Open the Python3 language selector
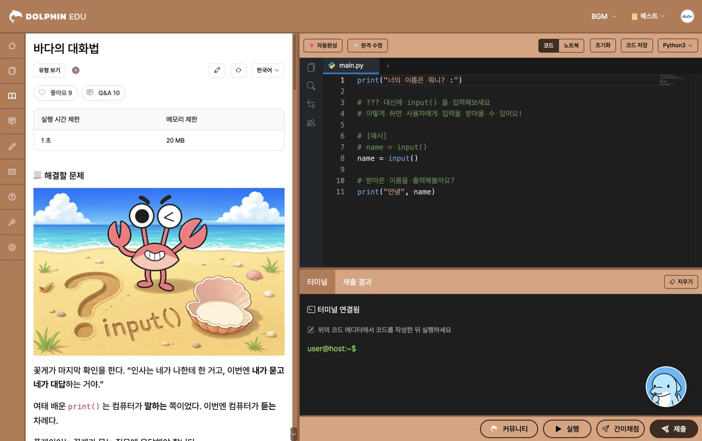This screenshot has height=441, width=702. pos(677,46)
